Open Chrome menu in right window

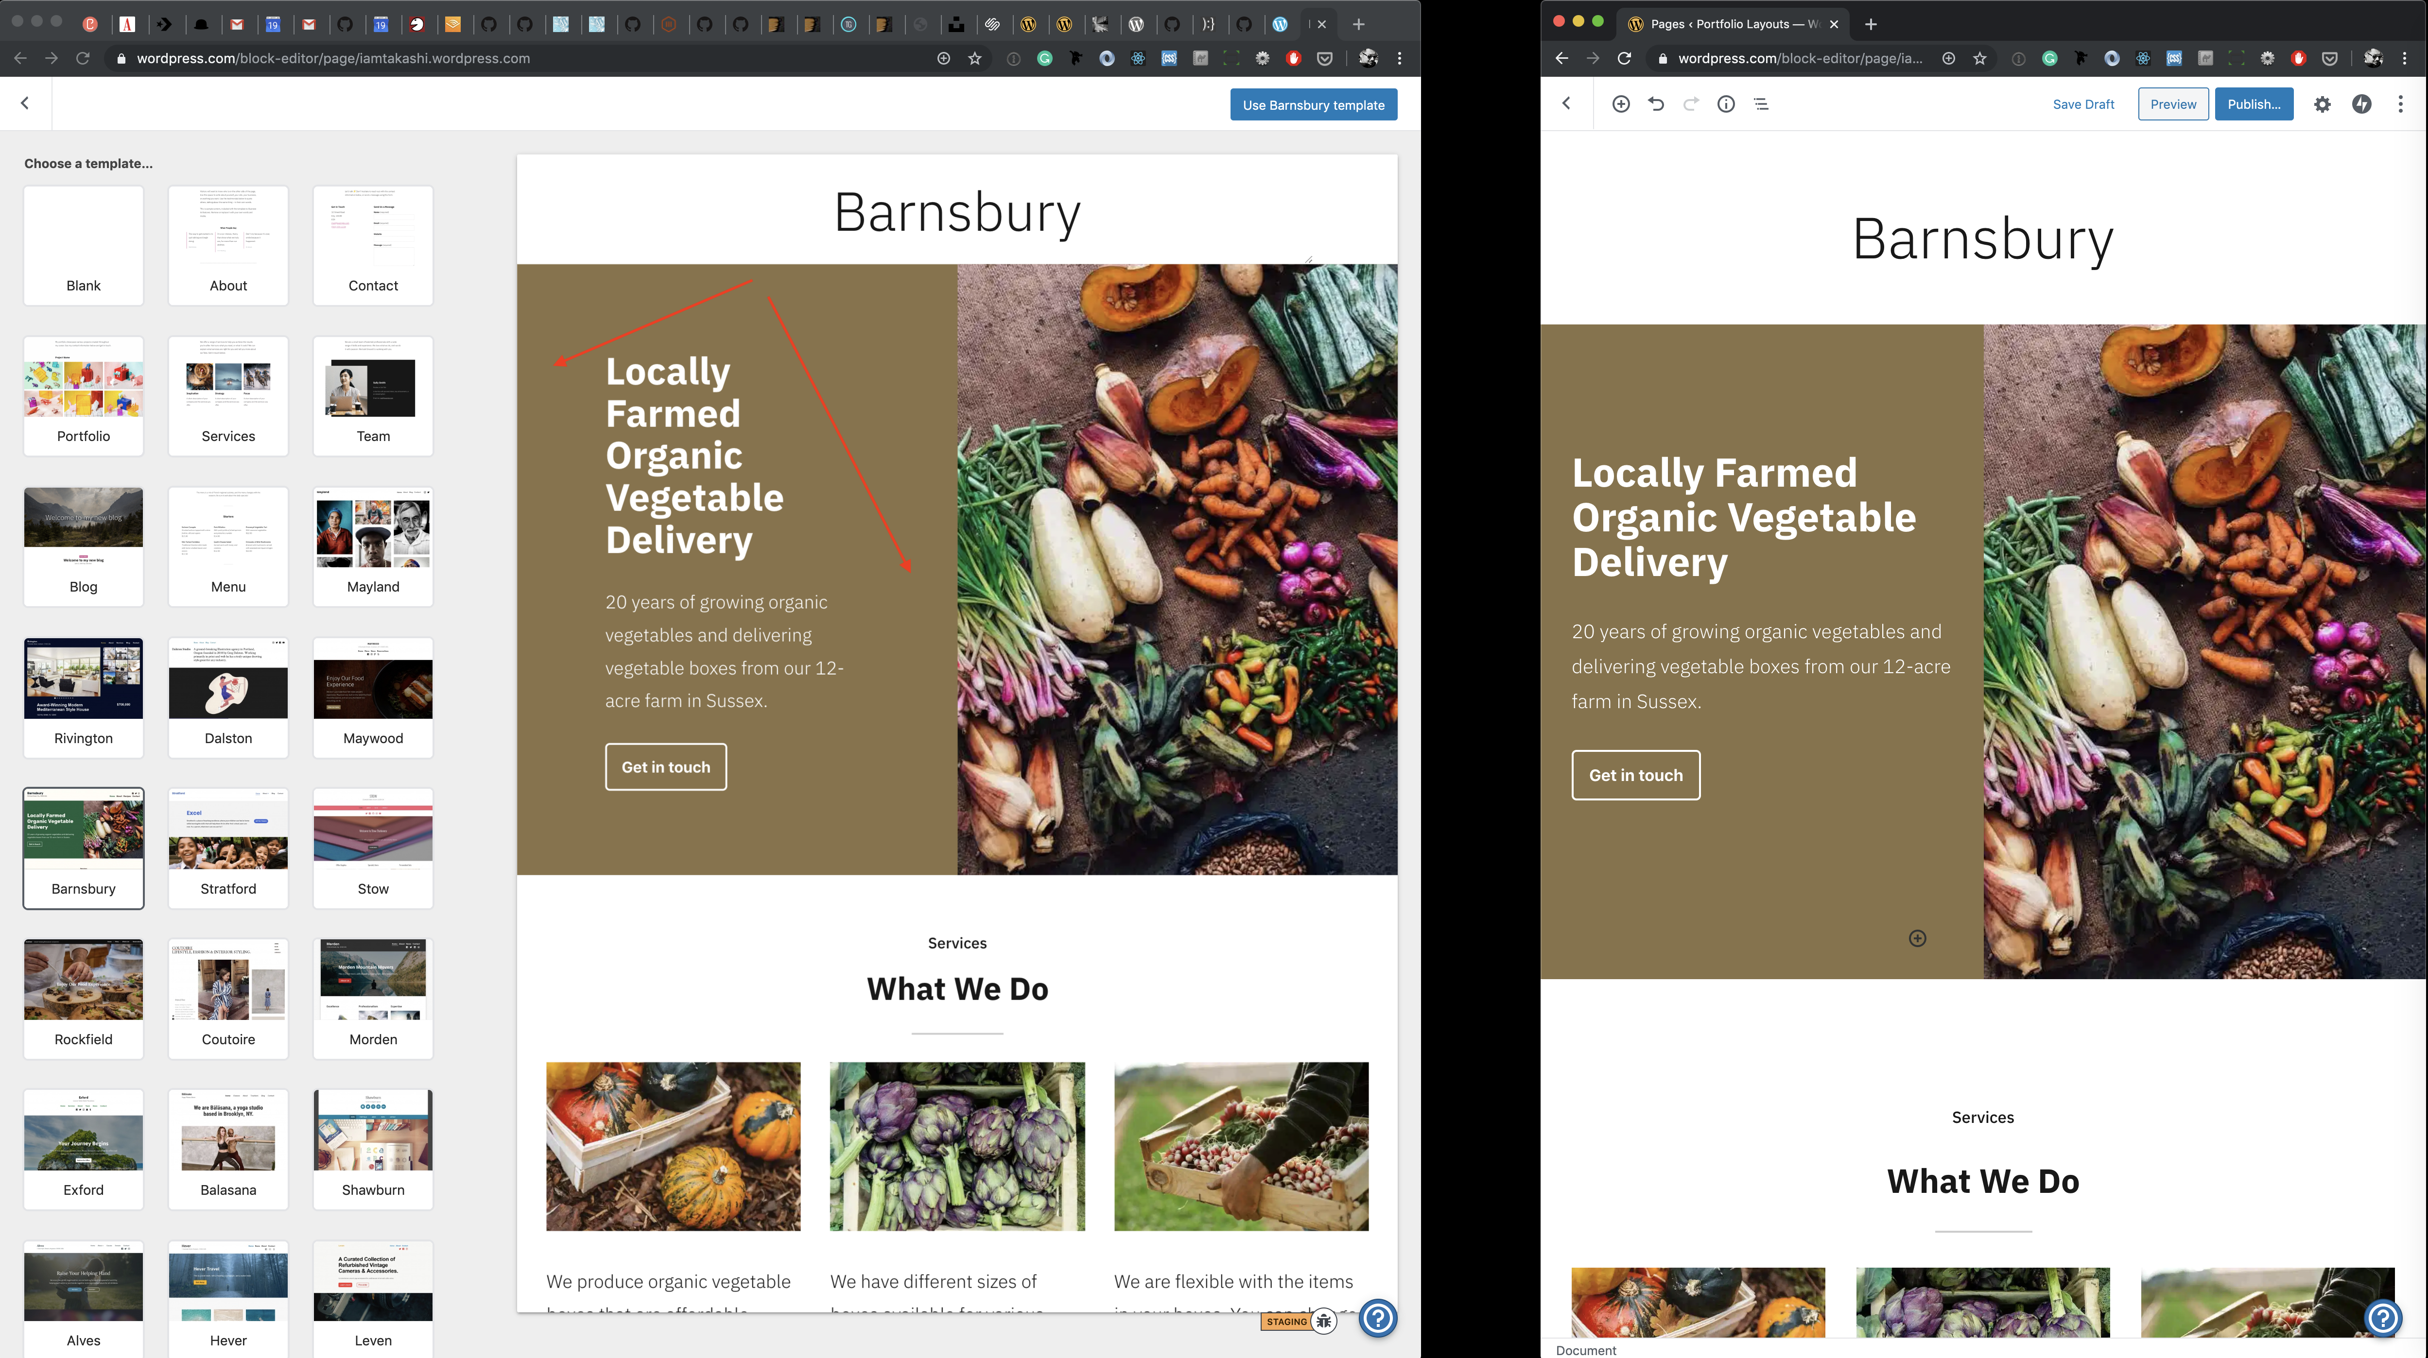(x=2405, y=58)
